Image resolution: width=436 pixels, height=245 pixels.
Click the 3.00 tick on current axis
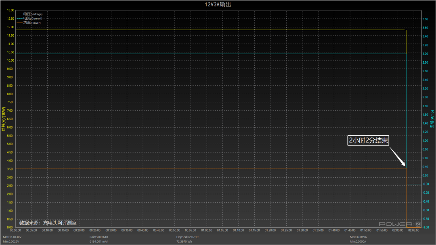426,54
